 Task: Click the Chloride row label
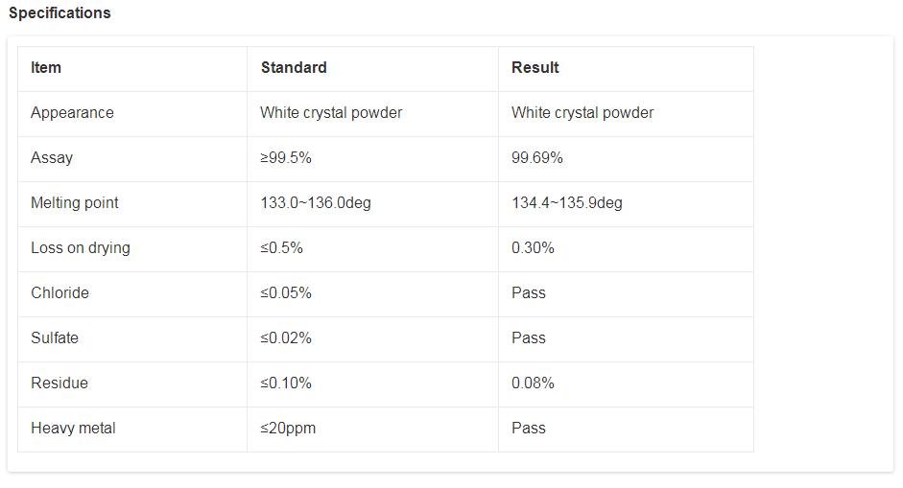coord(59,293)
